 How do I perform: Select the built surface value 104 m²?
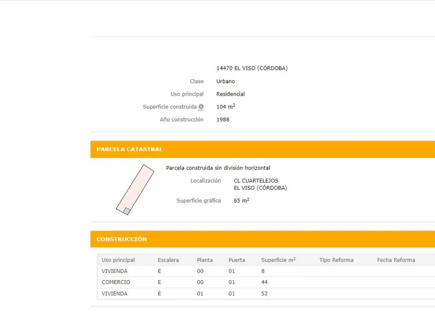[226, 107]
